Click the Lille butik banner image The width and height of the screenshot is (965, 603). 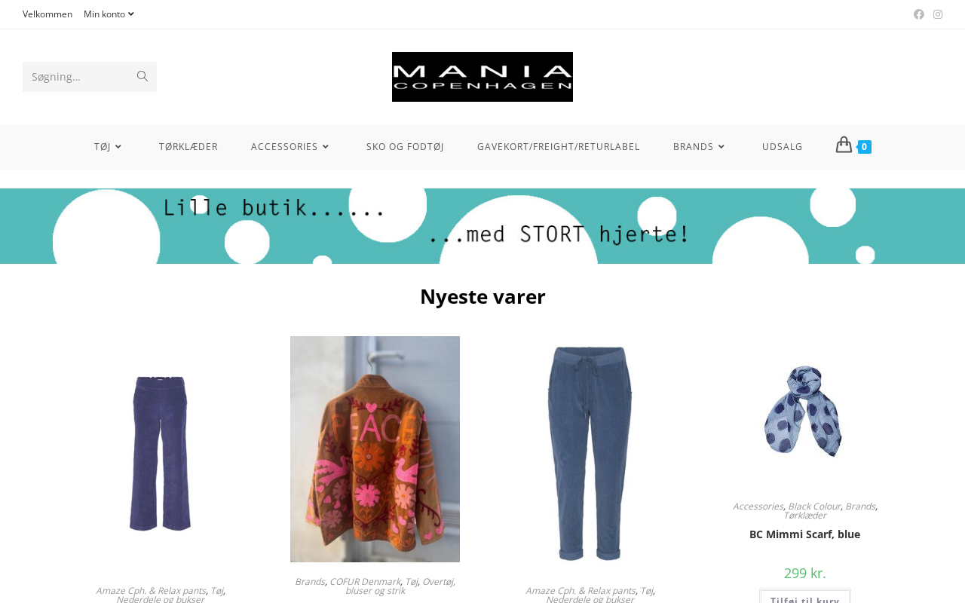[x=482, y=226]
